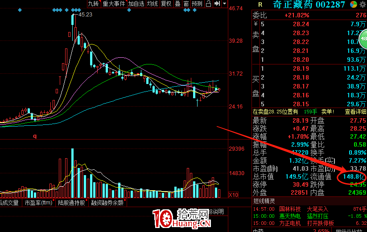The height and width of the screenshot is (232, 367).
Task: Click the 振幅 value 2.99%
Action: (x=300, y=144)
